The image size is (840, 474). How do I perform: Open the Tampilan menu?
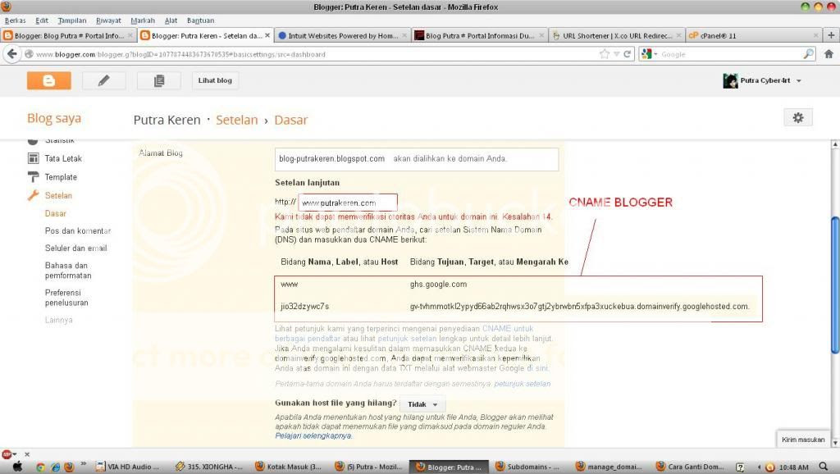72,21
